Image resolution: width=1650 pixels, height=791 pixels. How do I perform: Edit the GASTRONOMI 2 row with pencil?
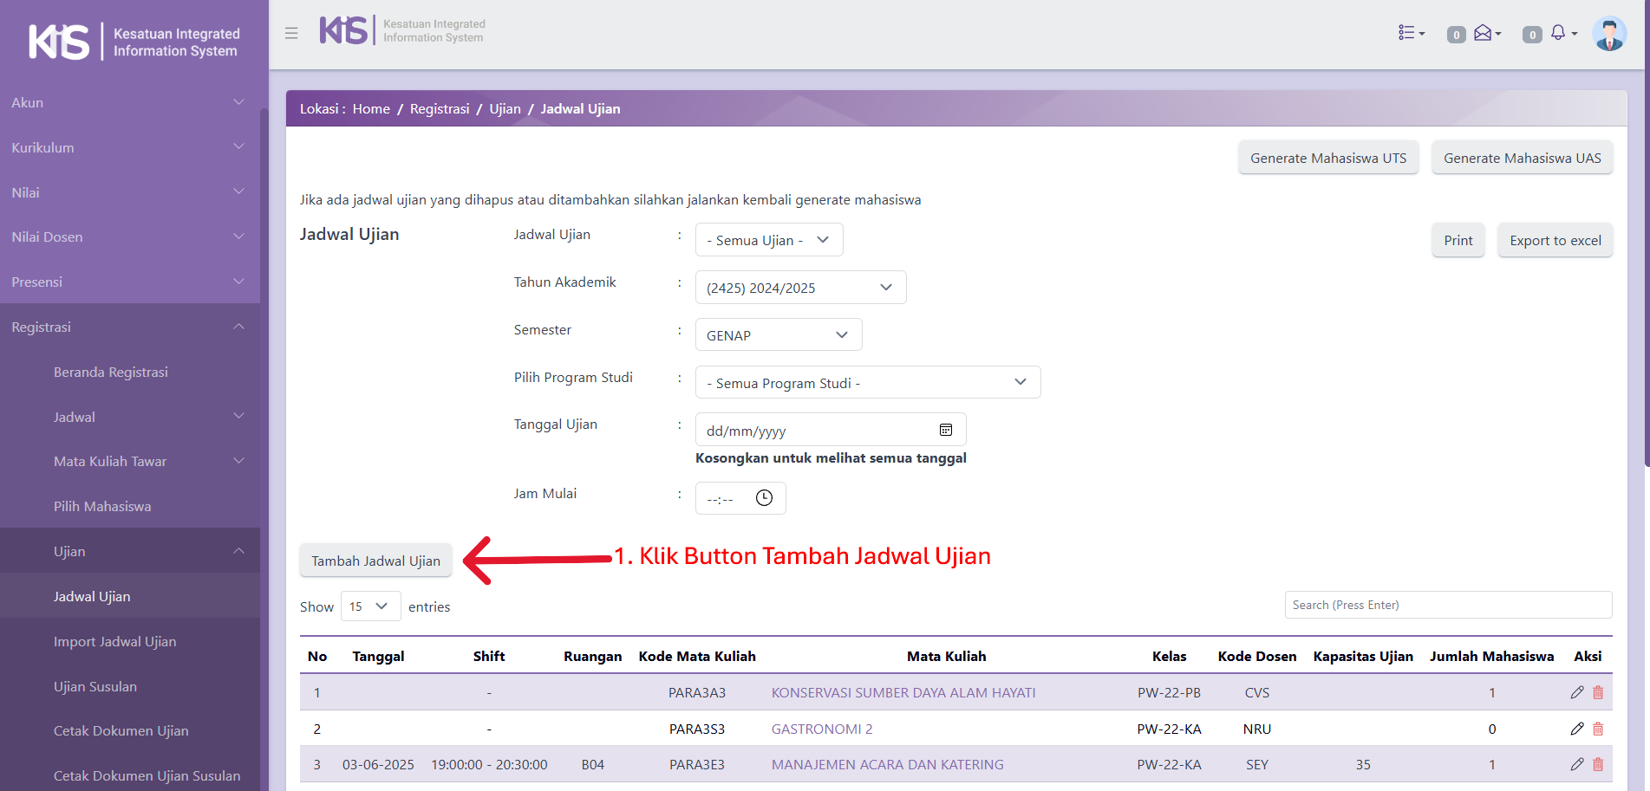click(1577, 729)
